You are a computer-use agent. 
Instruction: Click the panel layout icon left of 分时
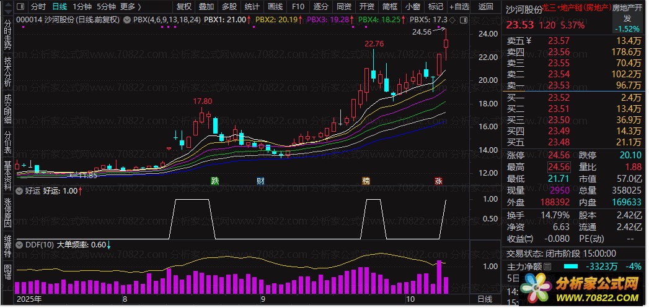[x=20, y=7]
